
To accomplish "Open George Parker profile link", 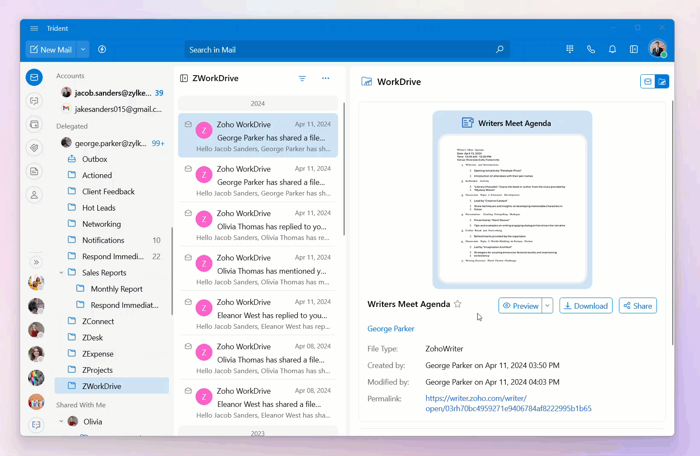I will 391,329.
